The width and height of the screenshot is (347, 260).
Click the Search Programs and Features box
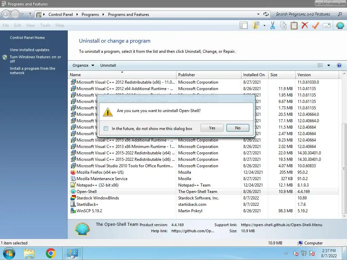click(x=303, y=14)
